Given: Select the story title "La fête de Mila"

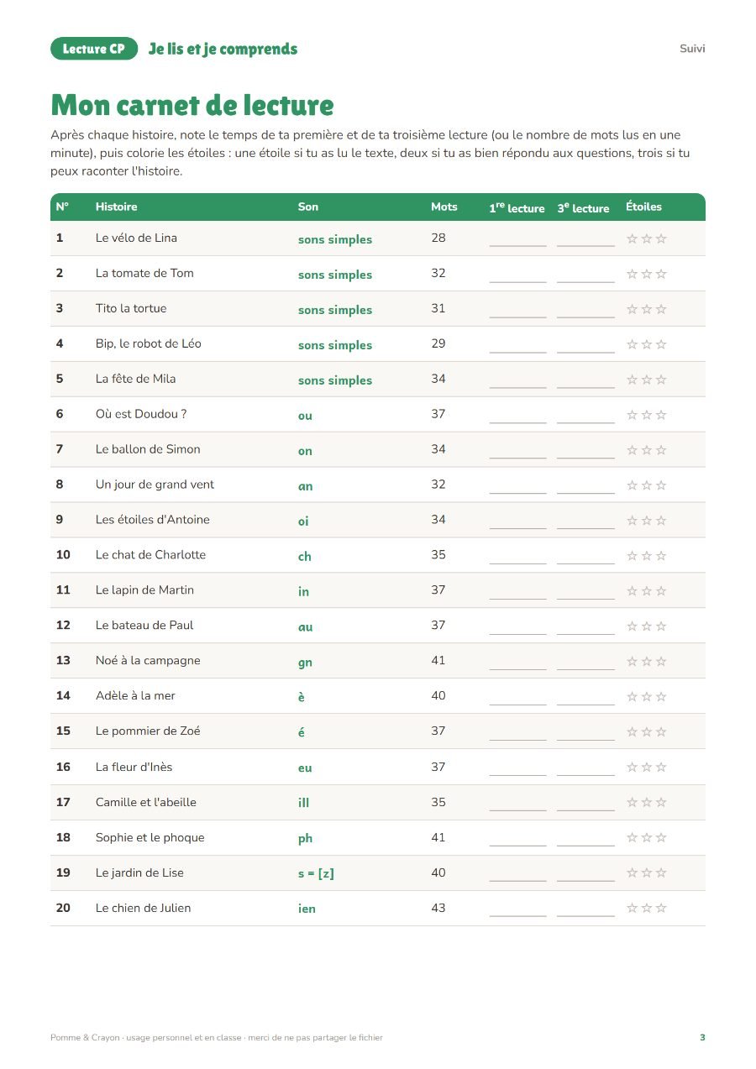Looking at the screenshot, I should pyautogui.click(x=136, y=379).
